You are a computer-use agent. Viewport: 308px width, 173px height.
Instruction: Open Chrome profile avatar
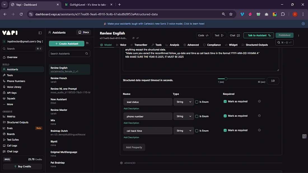[x=295, y=14]
